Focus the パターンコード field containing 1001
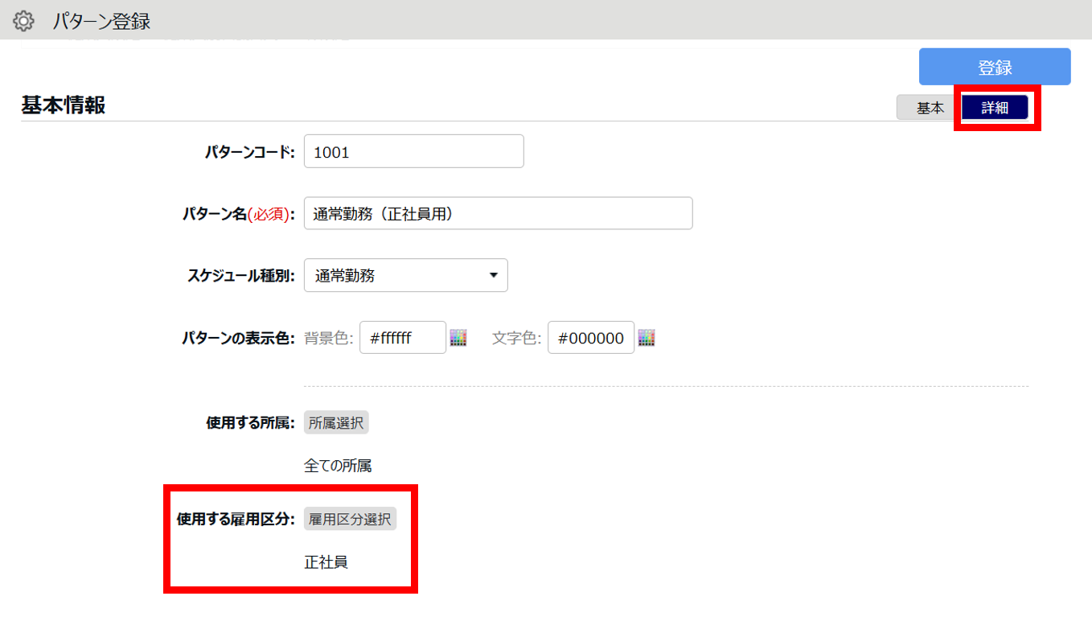The width and height of the screenshot is (1092, 625). [x=414, y=151]
